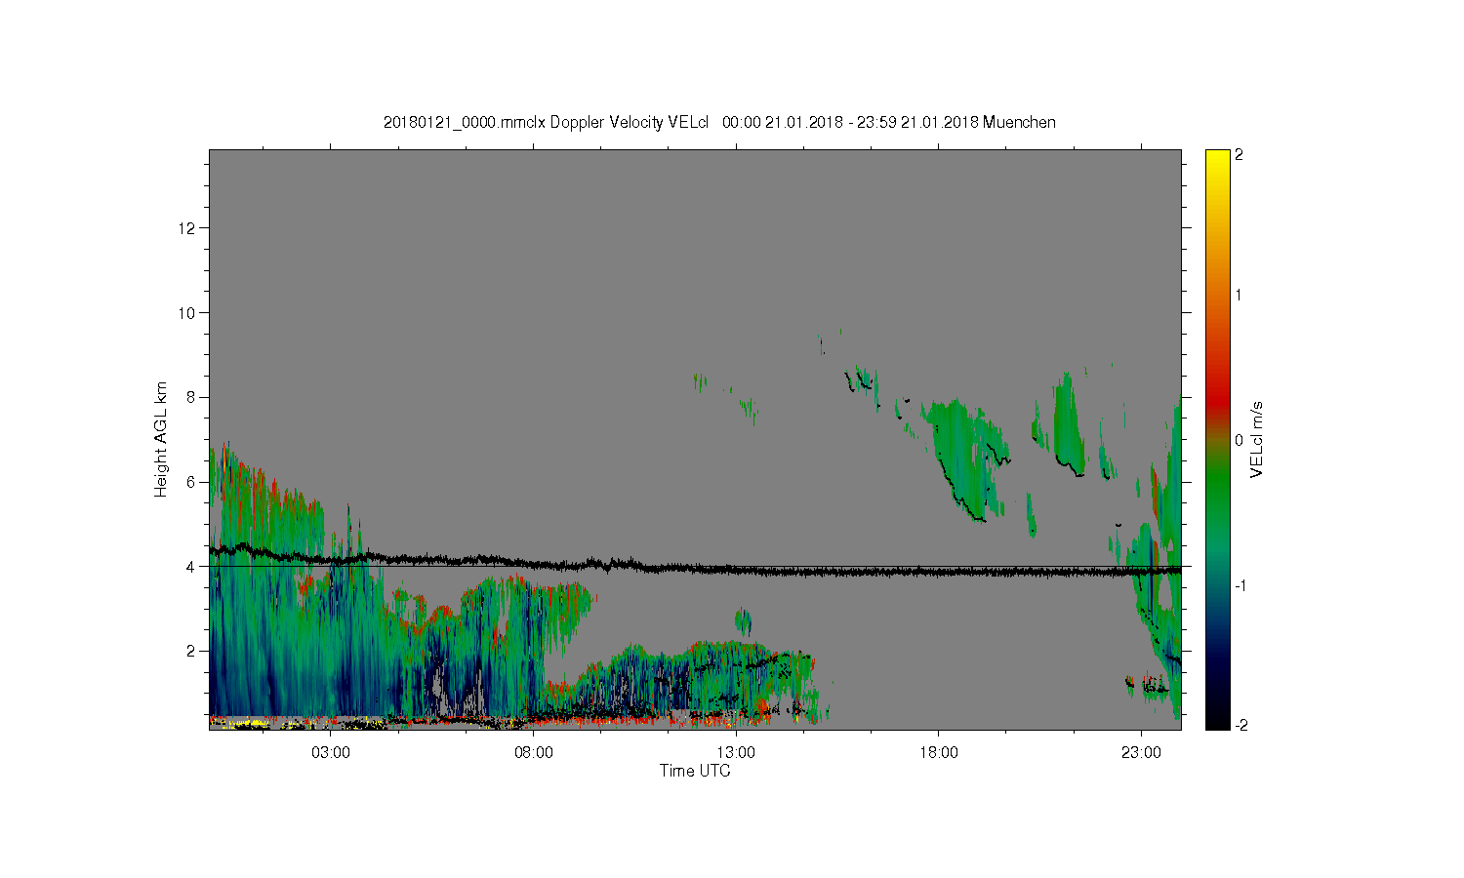Click the velocity color scale bar
1464x878 pixels.
click(x=1217, y=439)
